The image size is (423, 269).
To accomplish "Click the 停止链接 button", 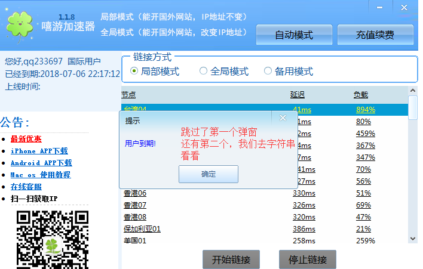I will pyautogui.click(x=307, y=260).
